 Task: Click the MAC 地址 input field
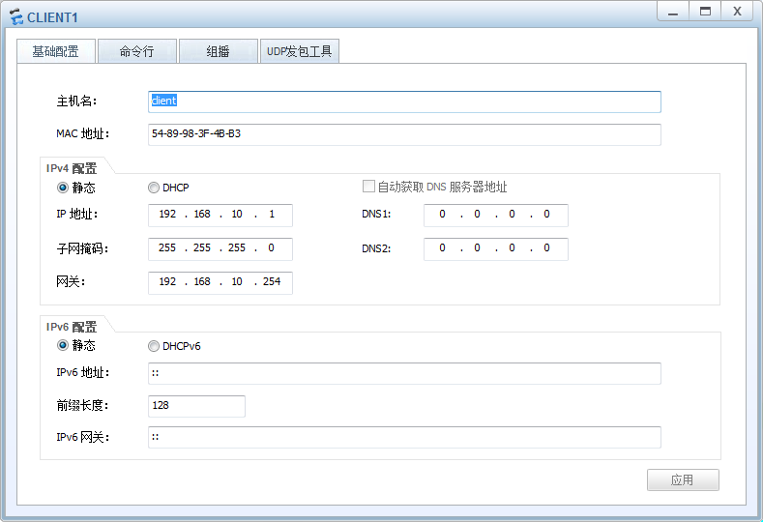(404, 134)
